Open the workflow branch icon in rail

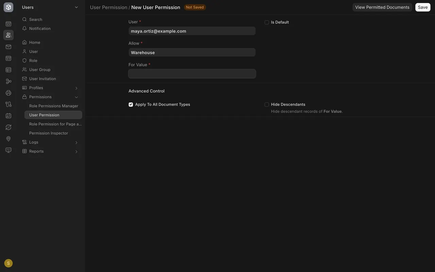coord(8,81)
